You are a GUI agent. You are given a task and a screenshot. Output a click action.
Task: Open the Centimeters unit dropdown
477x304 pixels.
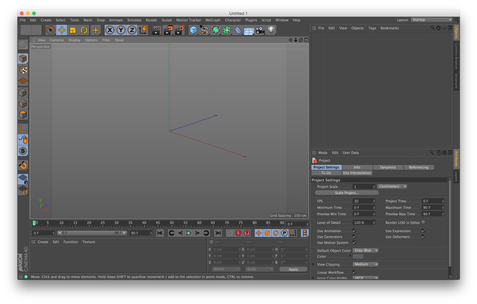pos(392,187)
